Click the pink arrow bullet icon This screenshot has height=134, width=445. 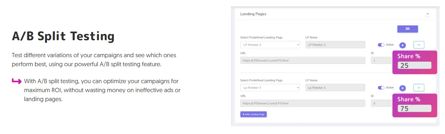(x=17, y=81)
